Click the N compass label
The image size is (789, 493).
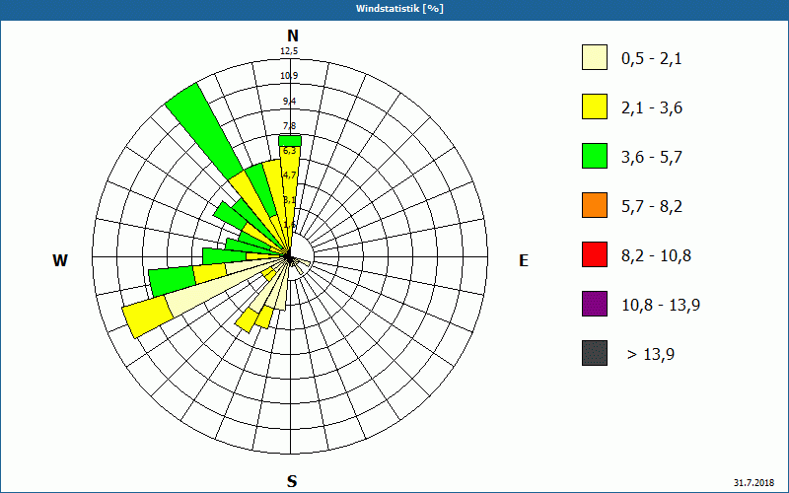click(x=292, y=35)
